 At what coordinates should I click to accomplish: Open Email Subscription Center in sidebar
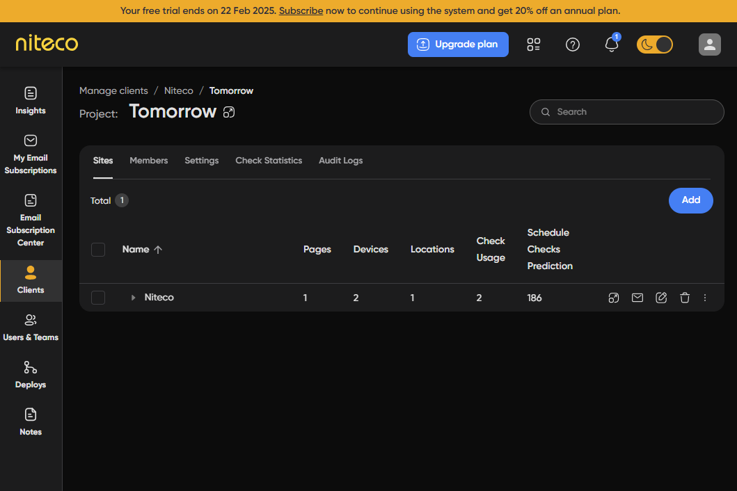click(31, 220)
